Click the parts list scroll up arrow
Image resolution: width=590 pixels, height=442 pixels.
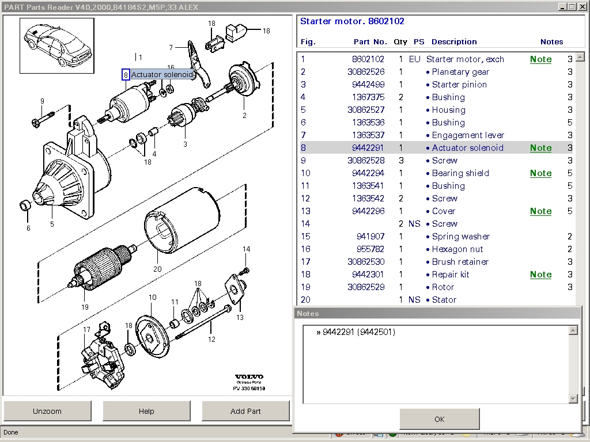click(580, 58)
